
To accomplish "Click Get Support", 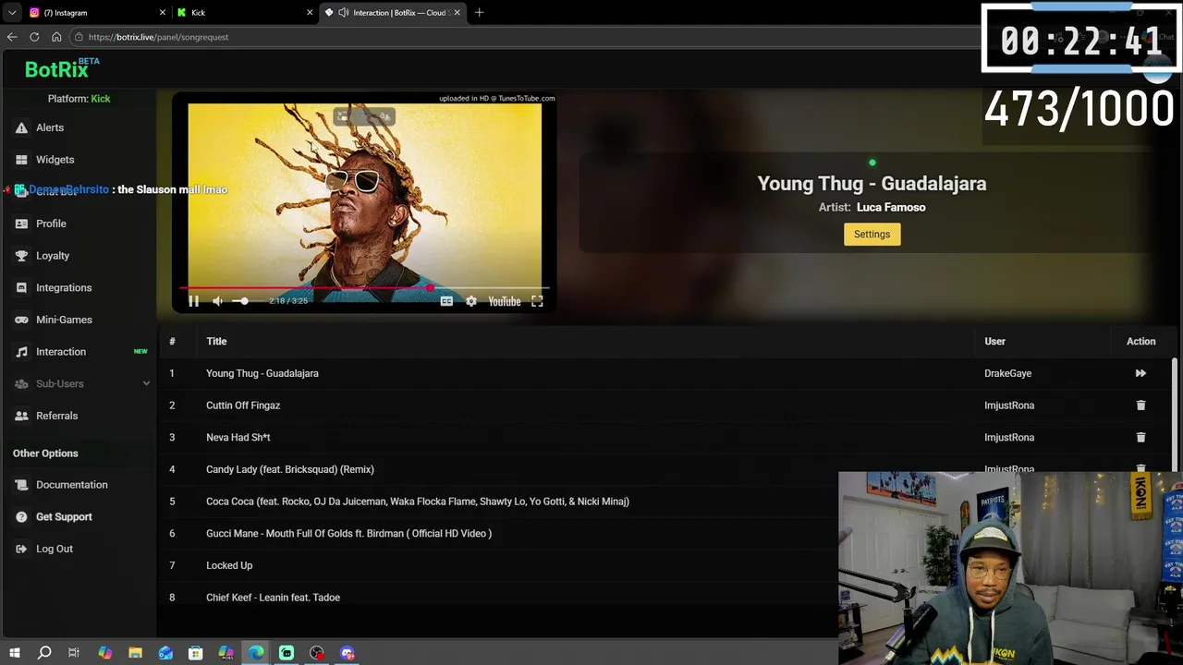I will click(x=64, y=517).
